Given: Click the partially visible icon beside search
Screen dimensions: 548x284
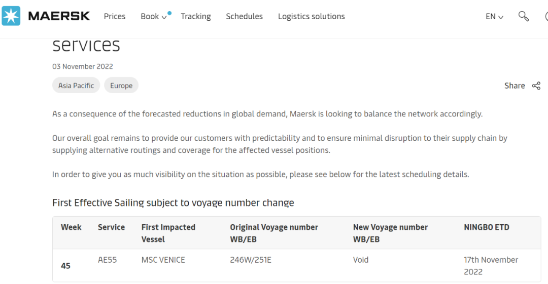Looking at the screenshot, I should (x=545, y=16).
